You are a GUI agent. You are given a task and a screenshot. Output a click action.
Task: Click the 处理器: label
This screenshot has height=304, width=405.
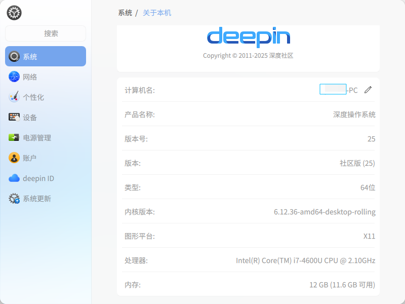pyautogui.click(x=136, y=260)
